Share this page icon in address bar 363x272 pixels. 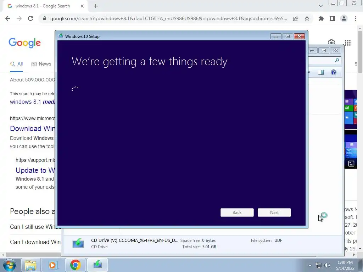point(296,19)
